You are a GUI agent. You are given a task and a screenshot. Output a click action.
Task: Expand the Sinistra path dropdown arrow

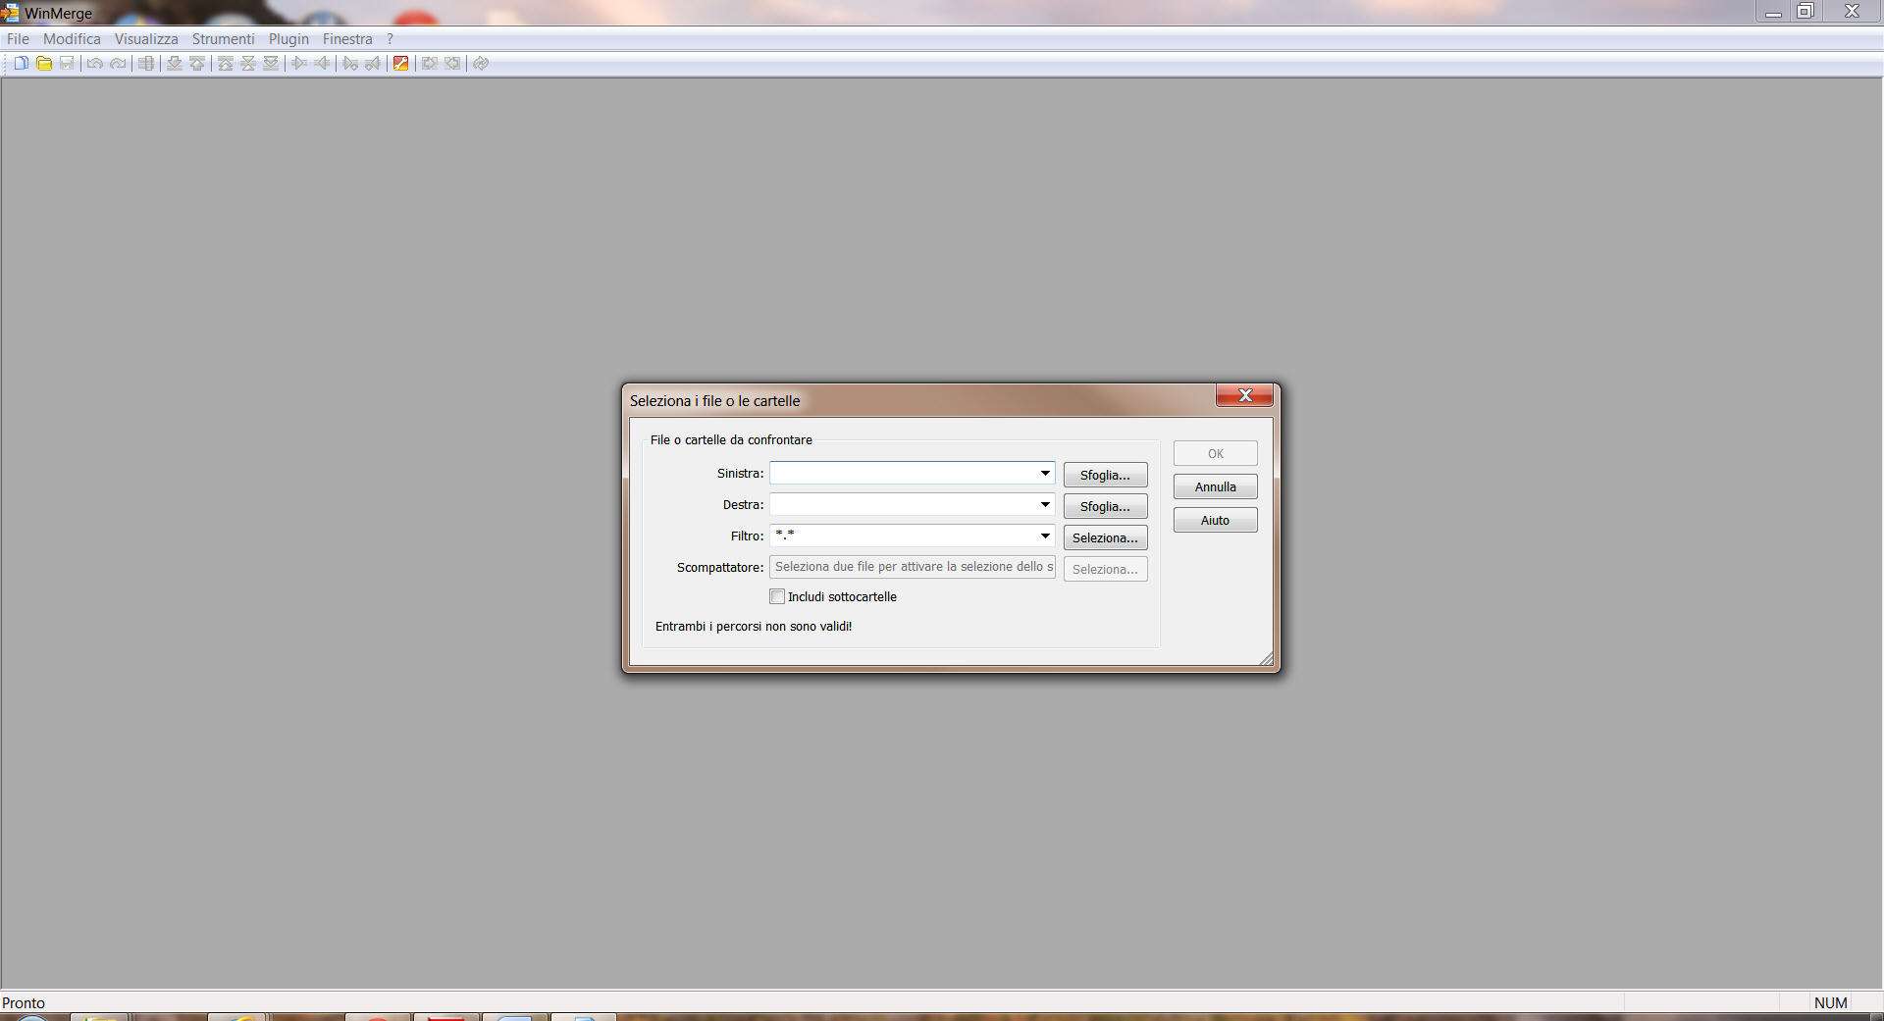pos(1045,473)
